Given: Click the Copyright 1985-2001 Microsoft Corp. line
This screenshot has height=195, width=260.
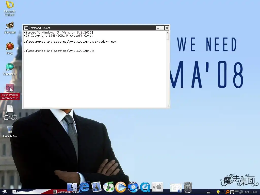Looking at the screenshot, I should click(58, 36).
